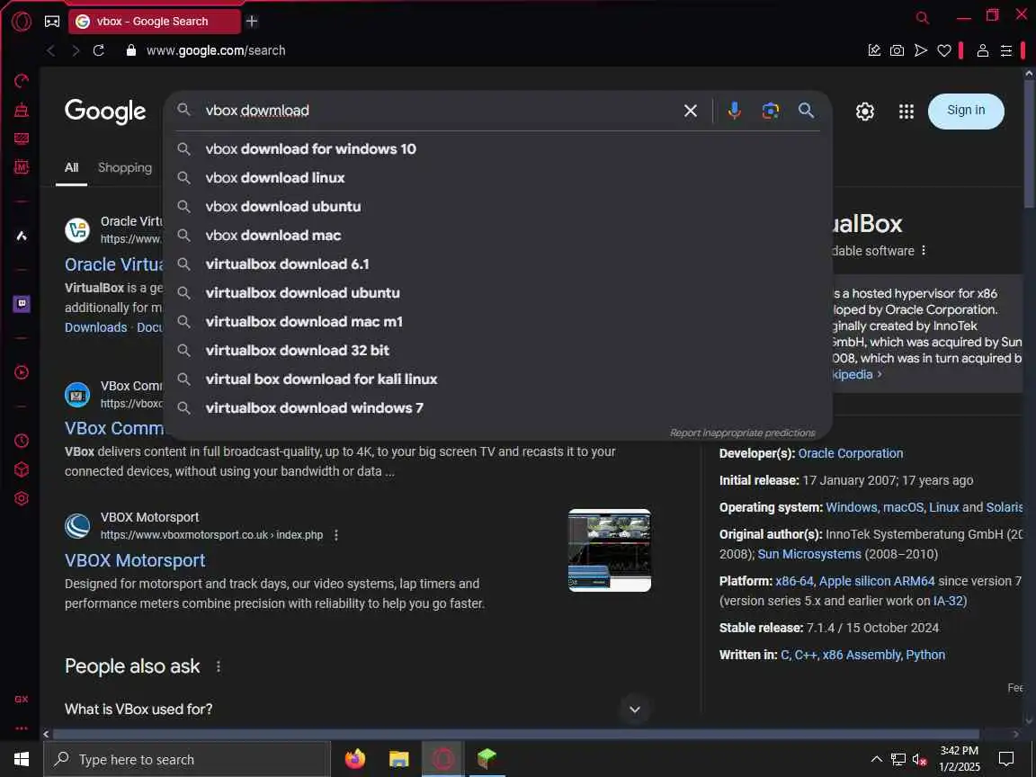Screen dimensions: 1036x777
Task: Open the Opera GX menu logo
Action: click(22, 22)
